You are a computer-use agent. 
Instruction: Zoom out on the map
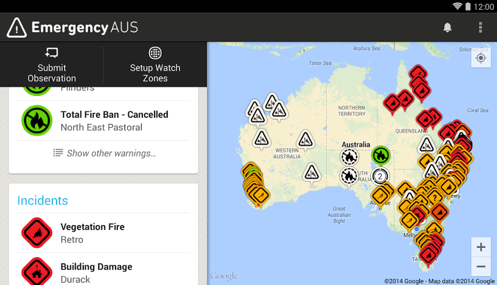click(481, 266)
